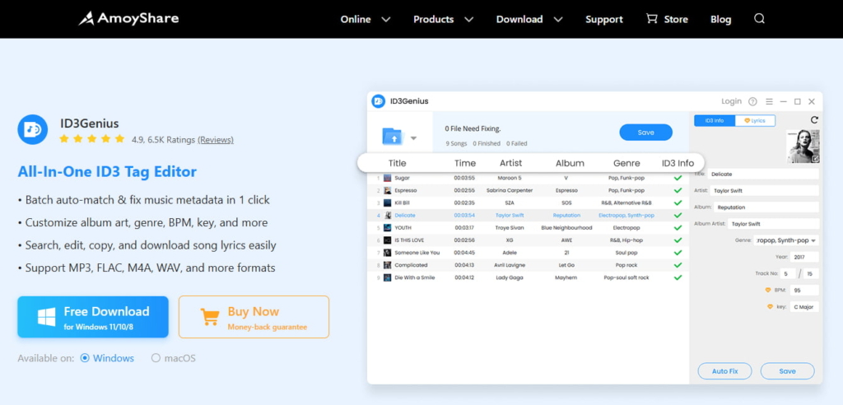Go to the Blog menu item
The width and height of the screenshot is (843, 405).
pyautogui.click(x=720, y=19)
